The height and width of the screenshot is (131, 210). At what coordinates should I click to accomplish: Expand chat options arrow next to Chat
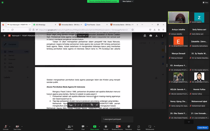pos(87,126)
